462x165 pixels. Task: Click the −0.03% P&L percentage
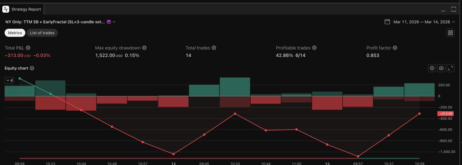[42, 55]
